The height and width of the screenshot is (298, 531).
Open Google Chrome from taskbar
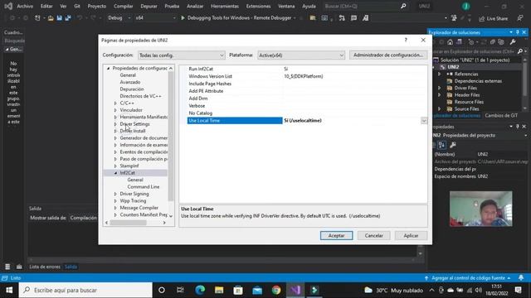click(276, 290)
